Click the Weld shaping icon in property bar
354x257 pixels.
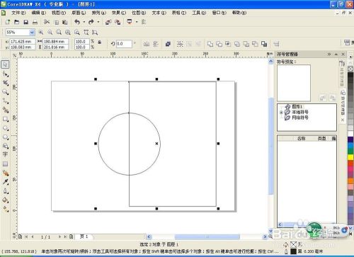click(210, 44)
